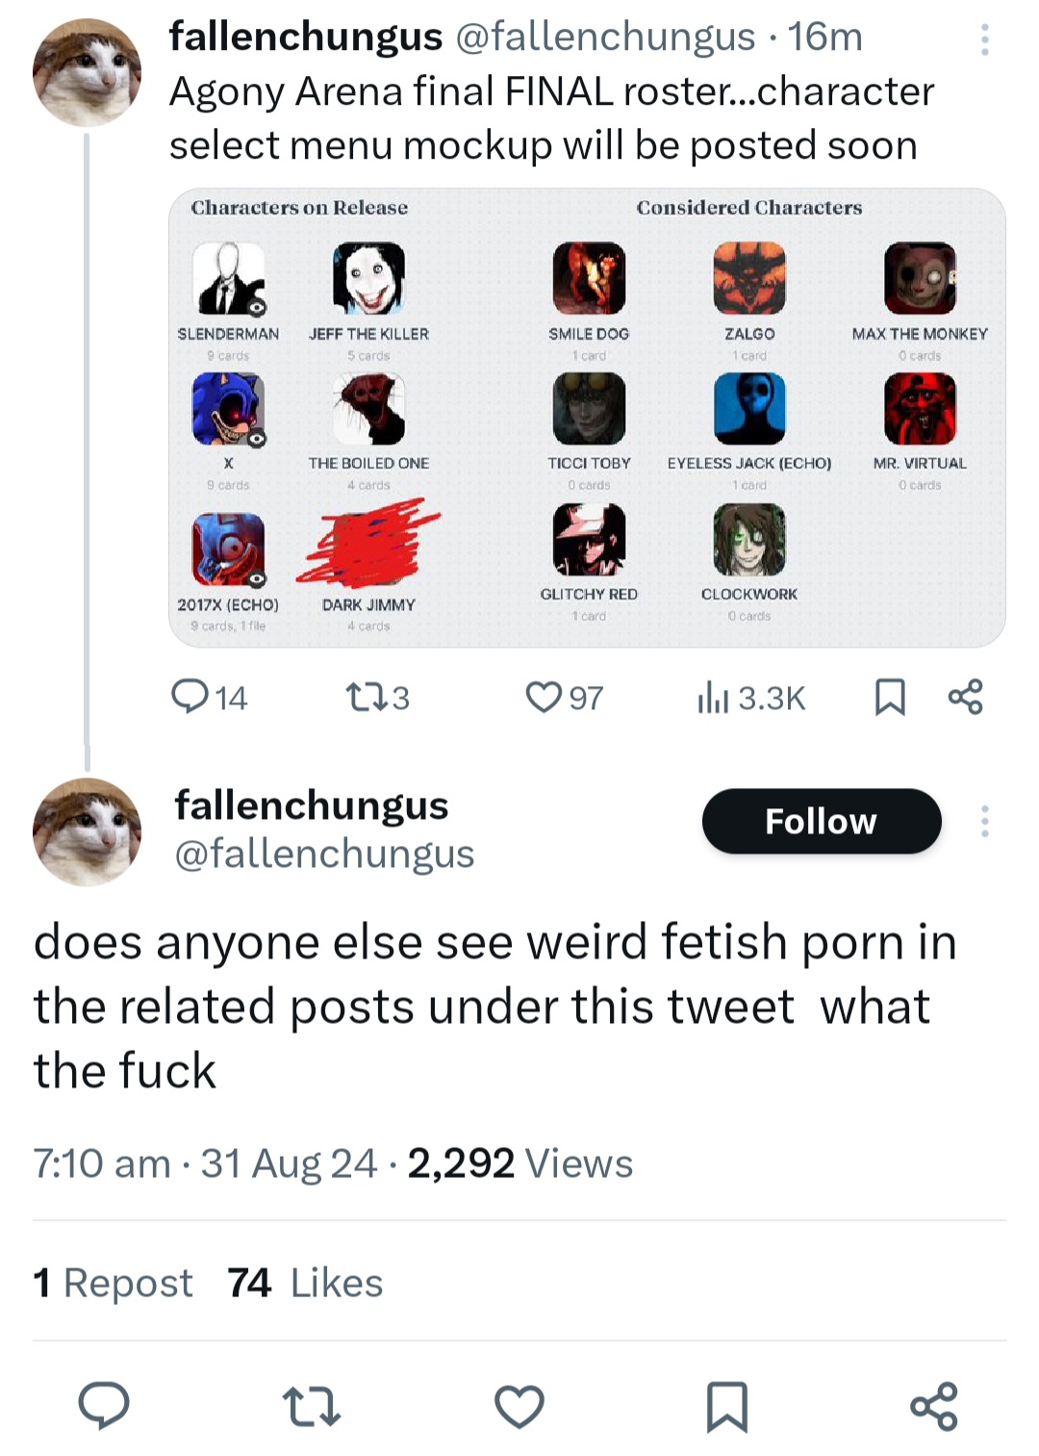Like the main tweet using the heart icon at bottom
Screen dimensions: 1039x1456
coord(519,1405)
